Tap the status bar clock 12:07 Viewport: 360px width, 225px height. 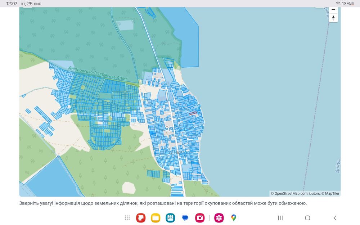12,4
